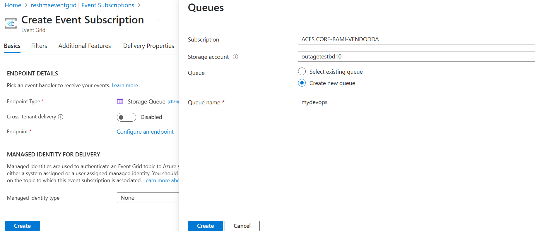Click Configure an endpoint link
Viewport: 535px width, 231px height.
coord(145,132)
